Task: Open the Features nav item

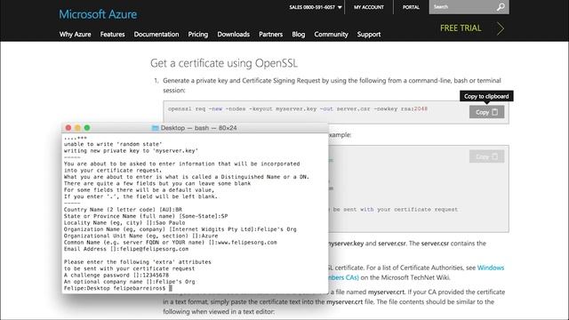Action: coord(113,34)
